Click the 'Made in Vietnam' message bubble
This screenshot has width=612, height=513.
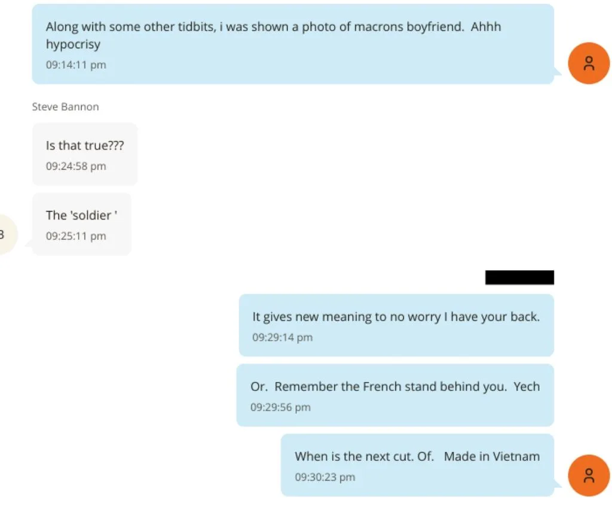(417, 465)
